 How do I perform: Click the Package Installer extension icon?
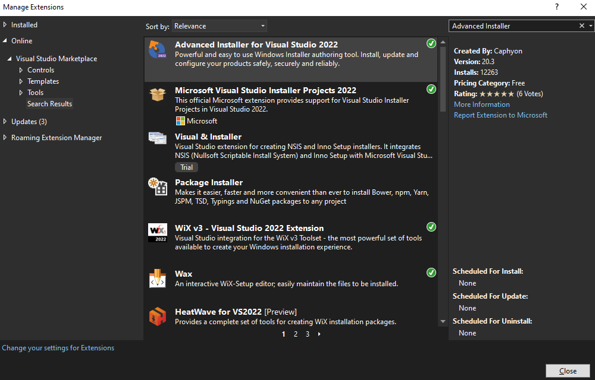pyautogui.click(x=158, y=186)
